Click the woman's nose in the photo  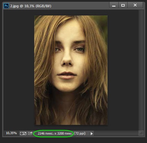click(x=67, y=60)
